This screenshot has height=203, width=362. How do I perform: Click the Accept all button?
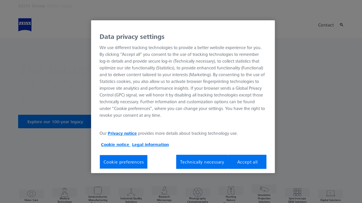point(248,162)
